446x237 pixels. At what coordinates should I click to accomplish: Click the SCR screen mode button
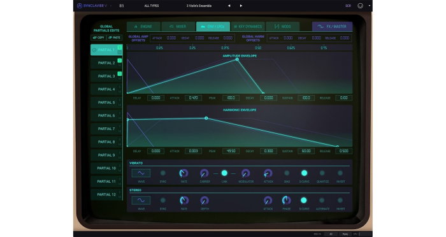coord(348,6)
